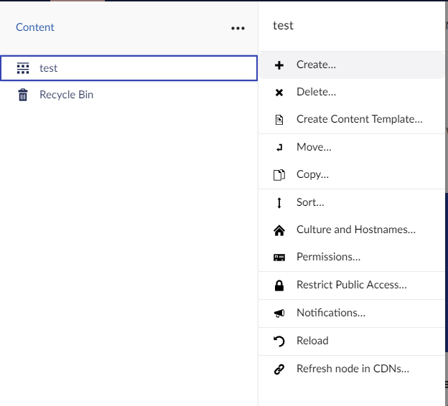448x406 pixels.
Task: Choose Permissions... from the context menu
Action: 328,257
